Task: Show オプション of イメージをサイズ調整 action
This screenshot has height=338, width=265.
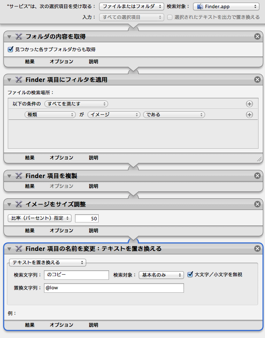Action: (61, 231)
